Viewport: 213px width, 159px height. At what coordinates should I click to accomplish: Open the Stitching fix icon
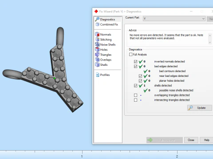click(97, 39)
